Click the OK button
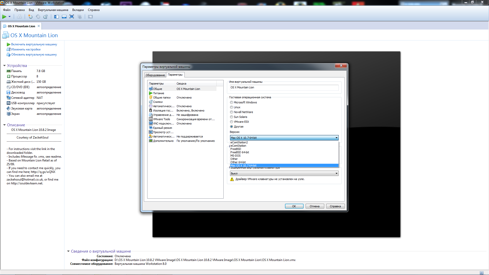 [x=294, y=206]
